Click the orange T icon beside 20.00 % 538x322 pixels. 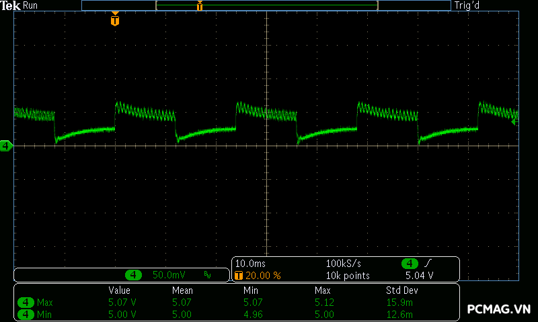point(238,276)
